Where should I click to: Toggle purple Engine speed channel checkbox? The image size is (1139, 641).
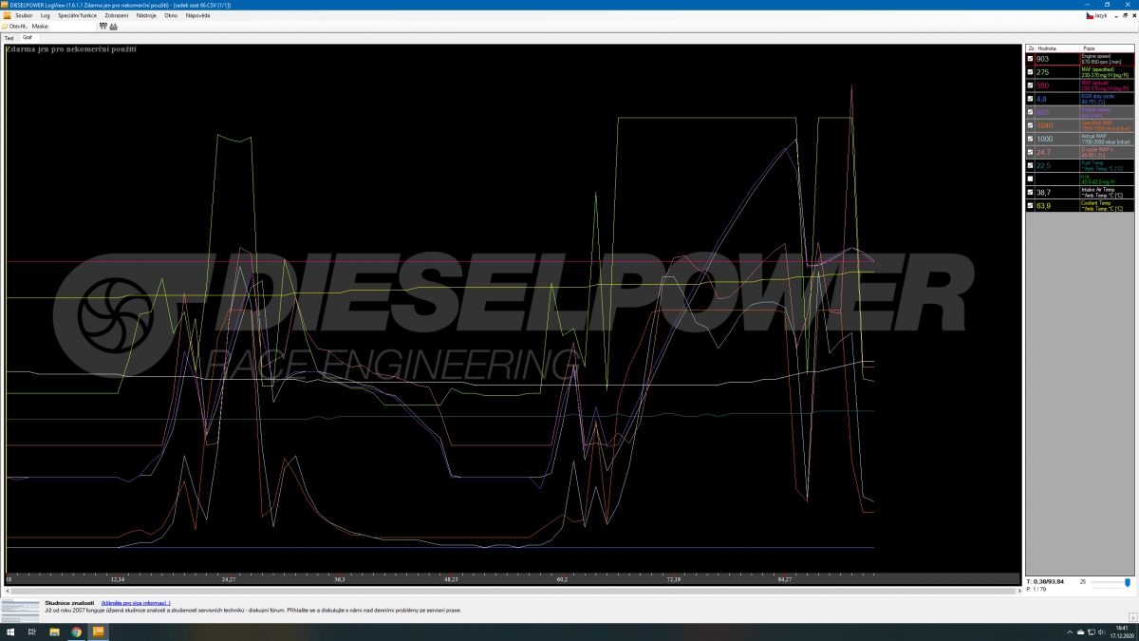point(1031,112)
